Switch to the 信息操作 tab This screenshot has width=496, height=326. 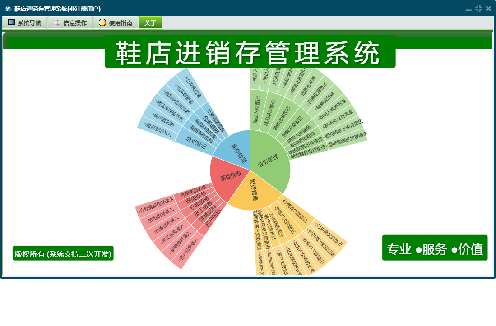coord(70,23)
